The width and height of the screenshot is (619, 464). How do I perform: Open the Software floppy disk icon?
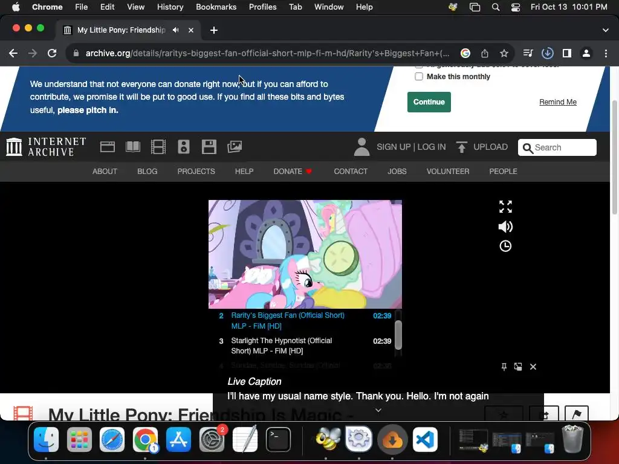[x=209, y=147]
